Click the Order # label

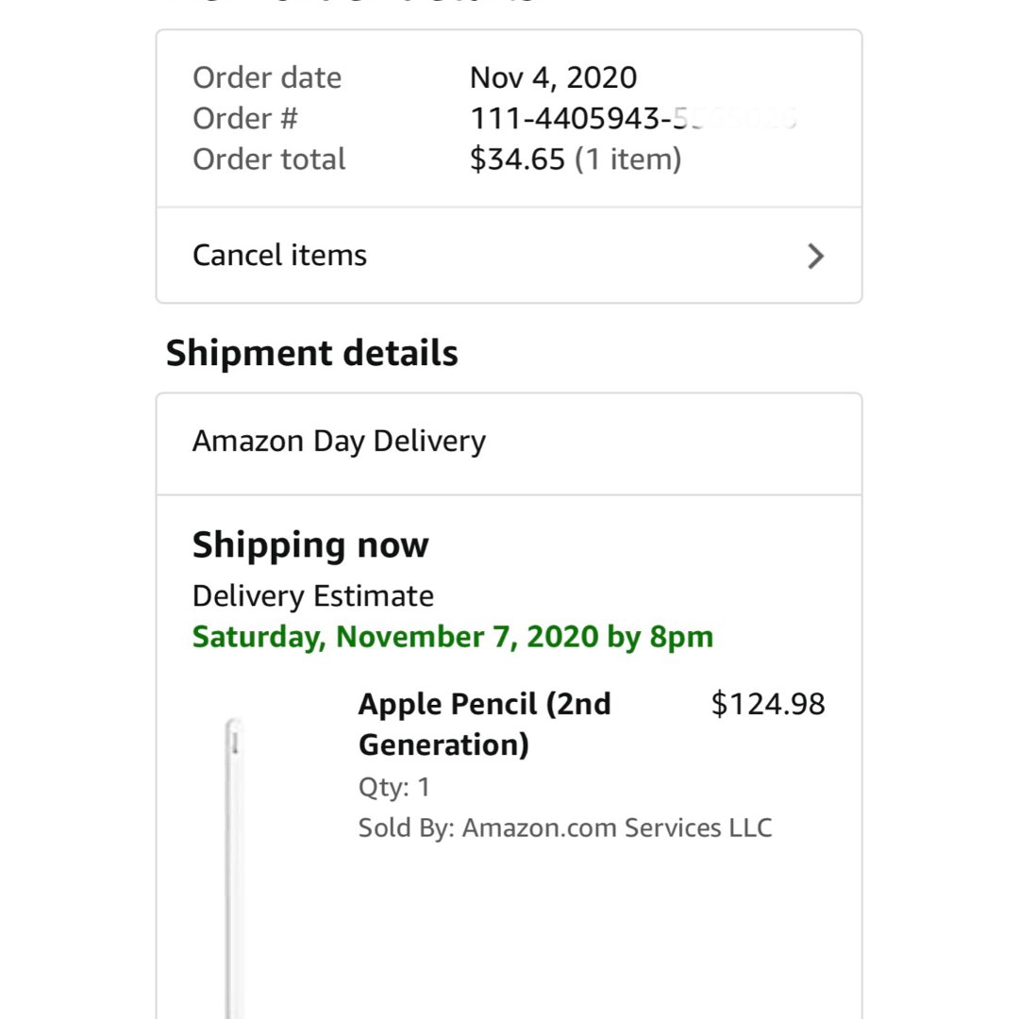[x=245, y=118]
